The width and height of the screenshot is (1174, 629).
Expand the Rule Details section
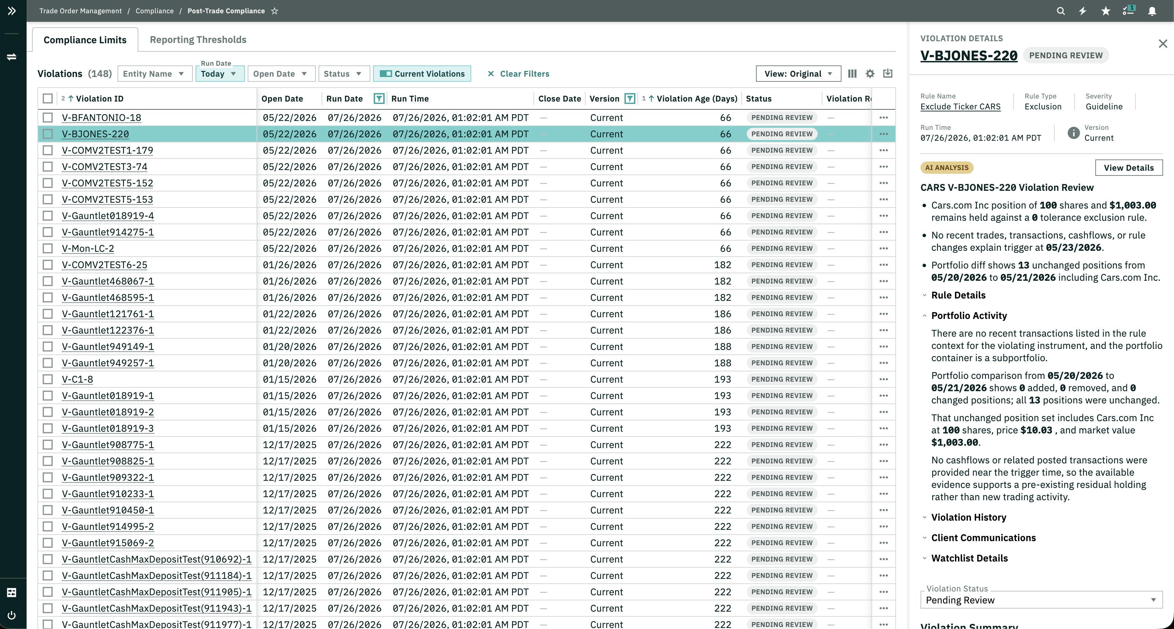pyautogui.click(x=958, y=295)
